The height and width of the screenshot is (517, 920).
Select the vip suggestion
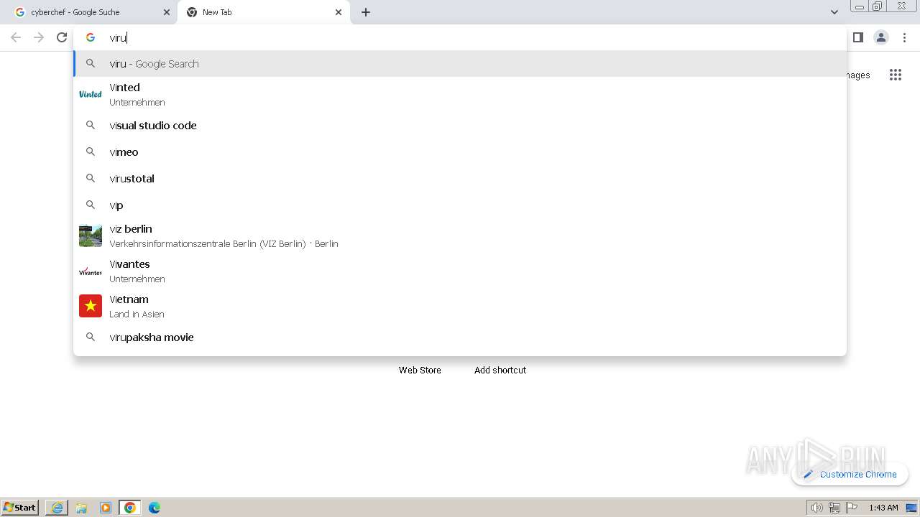(460, 205)
